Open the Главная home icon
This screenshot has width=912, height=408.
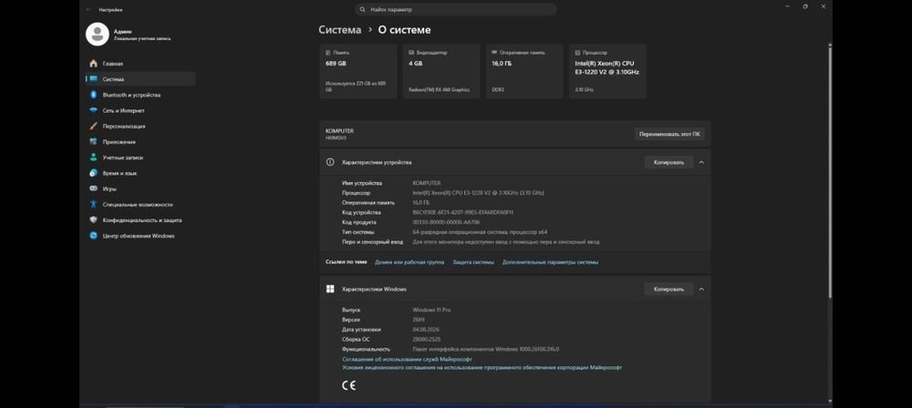(93, 64)
